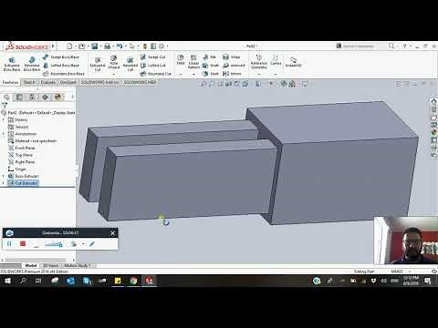Click the Print icon in the toolbar
This screenshot has width=438, height=328.
(x=107, y=46)
